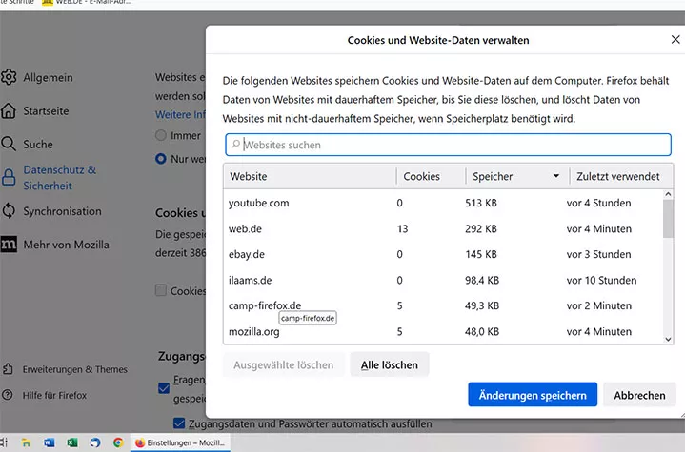Click the Allgemein gear icon

coord(9,77)
